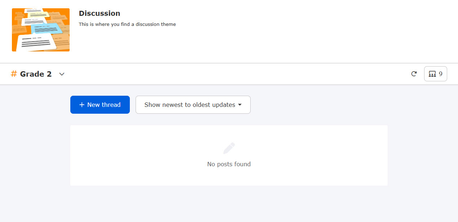Click the orange background of the discussion thumbnail

click(16, 47)
